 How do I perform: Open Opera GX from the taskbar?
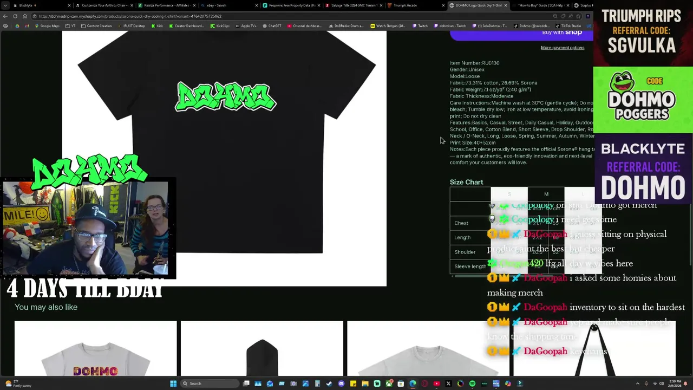(424, 383)
